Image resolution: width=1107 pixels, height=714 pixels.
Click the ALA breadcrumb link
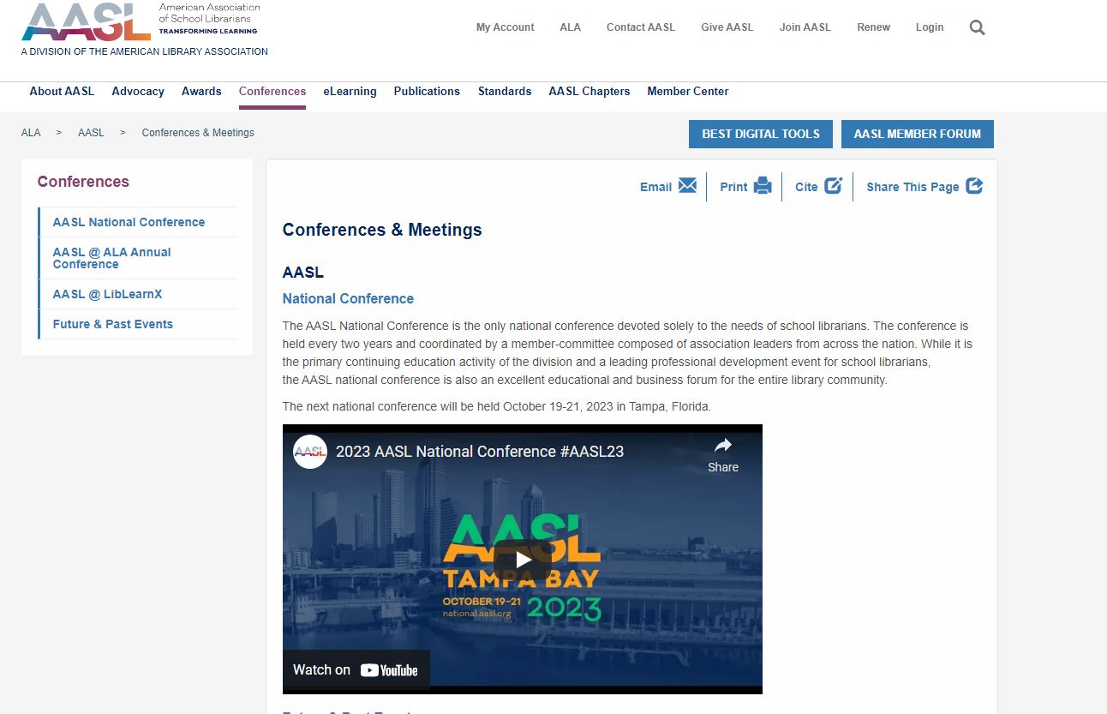(x=31, y=133)
